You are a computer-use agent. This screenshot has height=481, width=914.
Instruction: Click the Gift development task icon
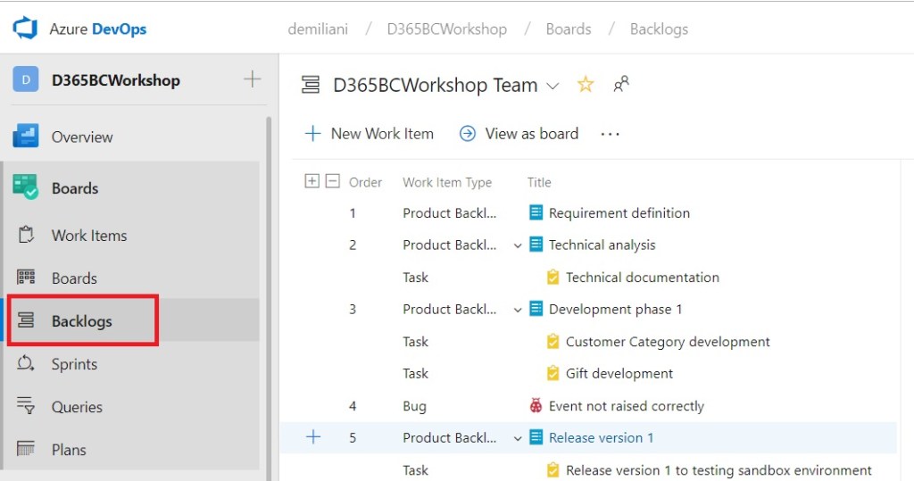coord(553,373)
